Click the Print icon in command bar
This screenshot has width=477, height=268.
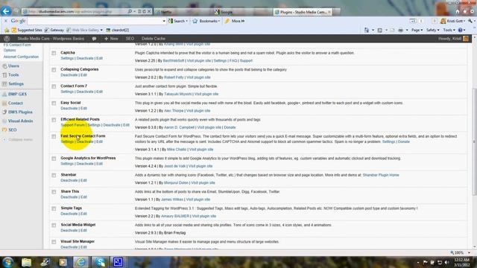401,30
